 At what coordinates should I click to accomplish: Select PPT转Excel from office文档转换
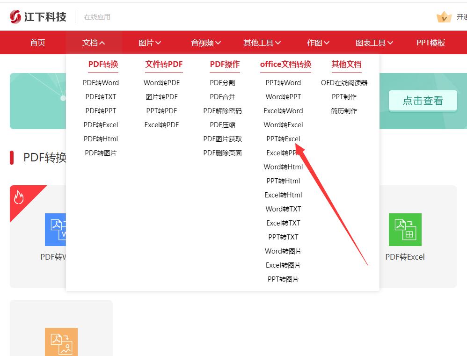pos(283,138)
